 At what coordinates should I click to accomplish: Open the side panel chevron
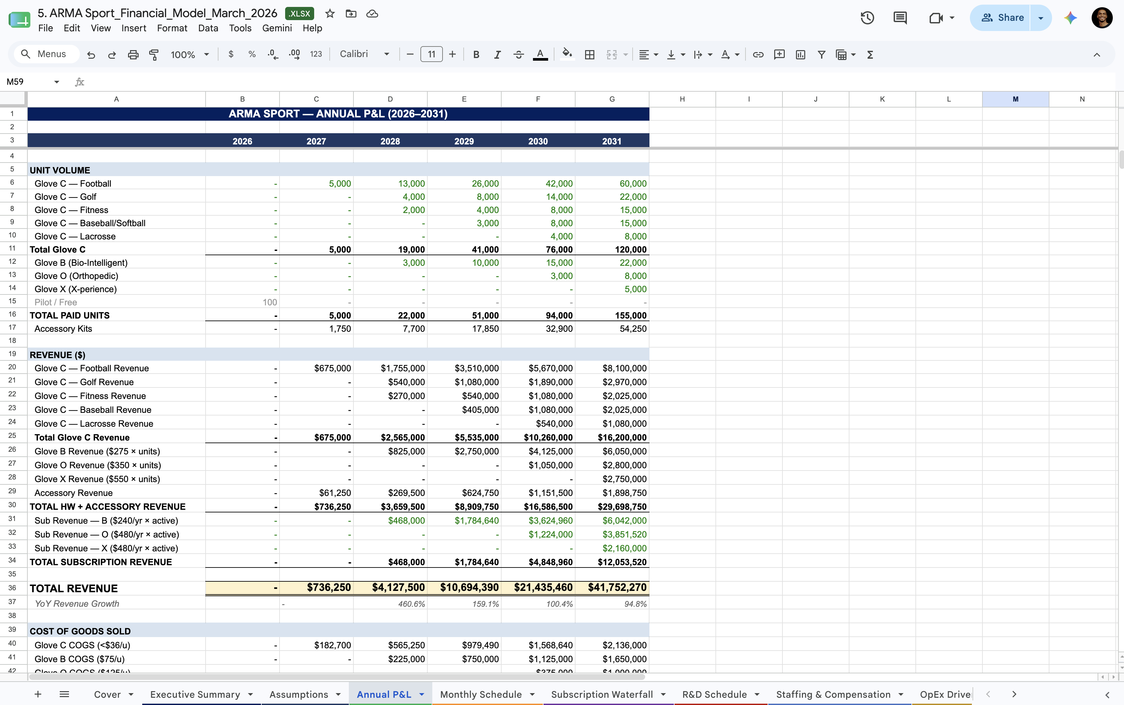[x=1107, y=695]
